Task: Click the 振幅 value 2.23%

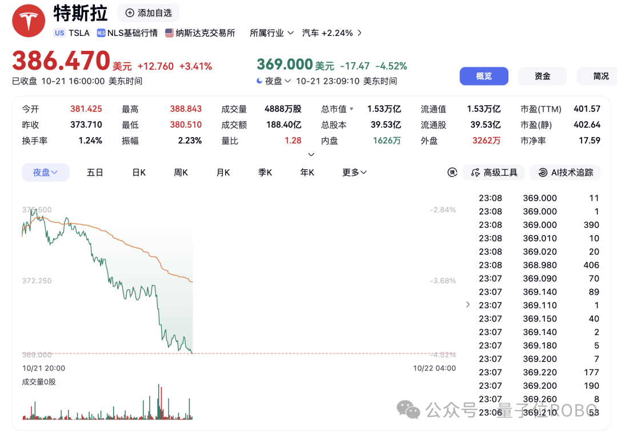Action: pyautogui.click(x=190, y=140)
